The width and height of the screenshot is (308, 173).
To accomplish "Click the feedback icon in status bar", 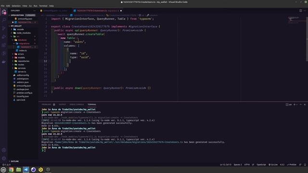I will [x=300, y=164].
